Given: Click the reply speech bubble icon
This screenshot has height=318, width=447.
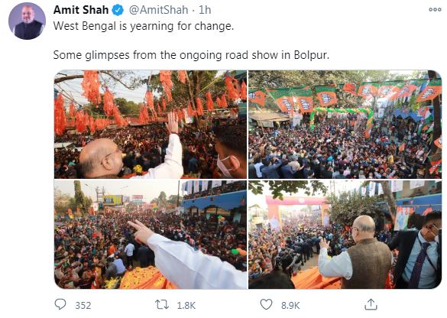Looking at the screenshot, I should click(60, 304).
